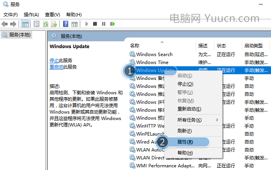
Task: Click the Pause service toolbar icon
Action: tap(103, 24)
